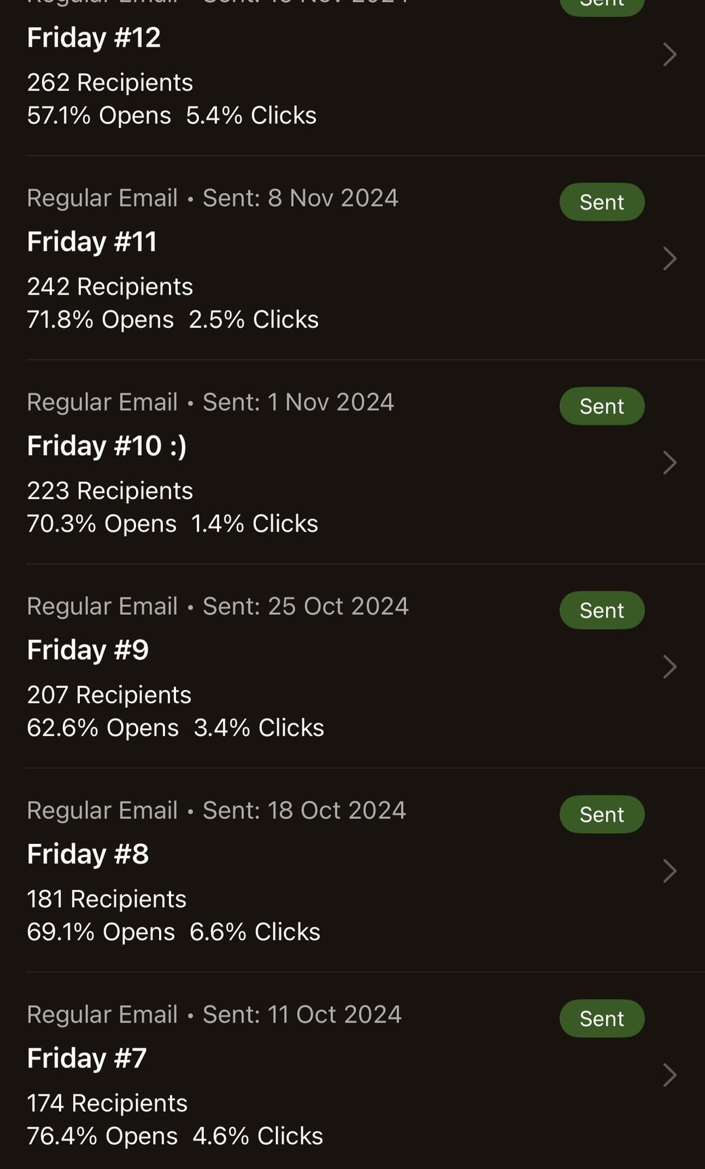Open the Friday #12 campaign chevron

coord(669,55)
